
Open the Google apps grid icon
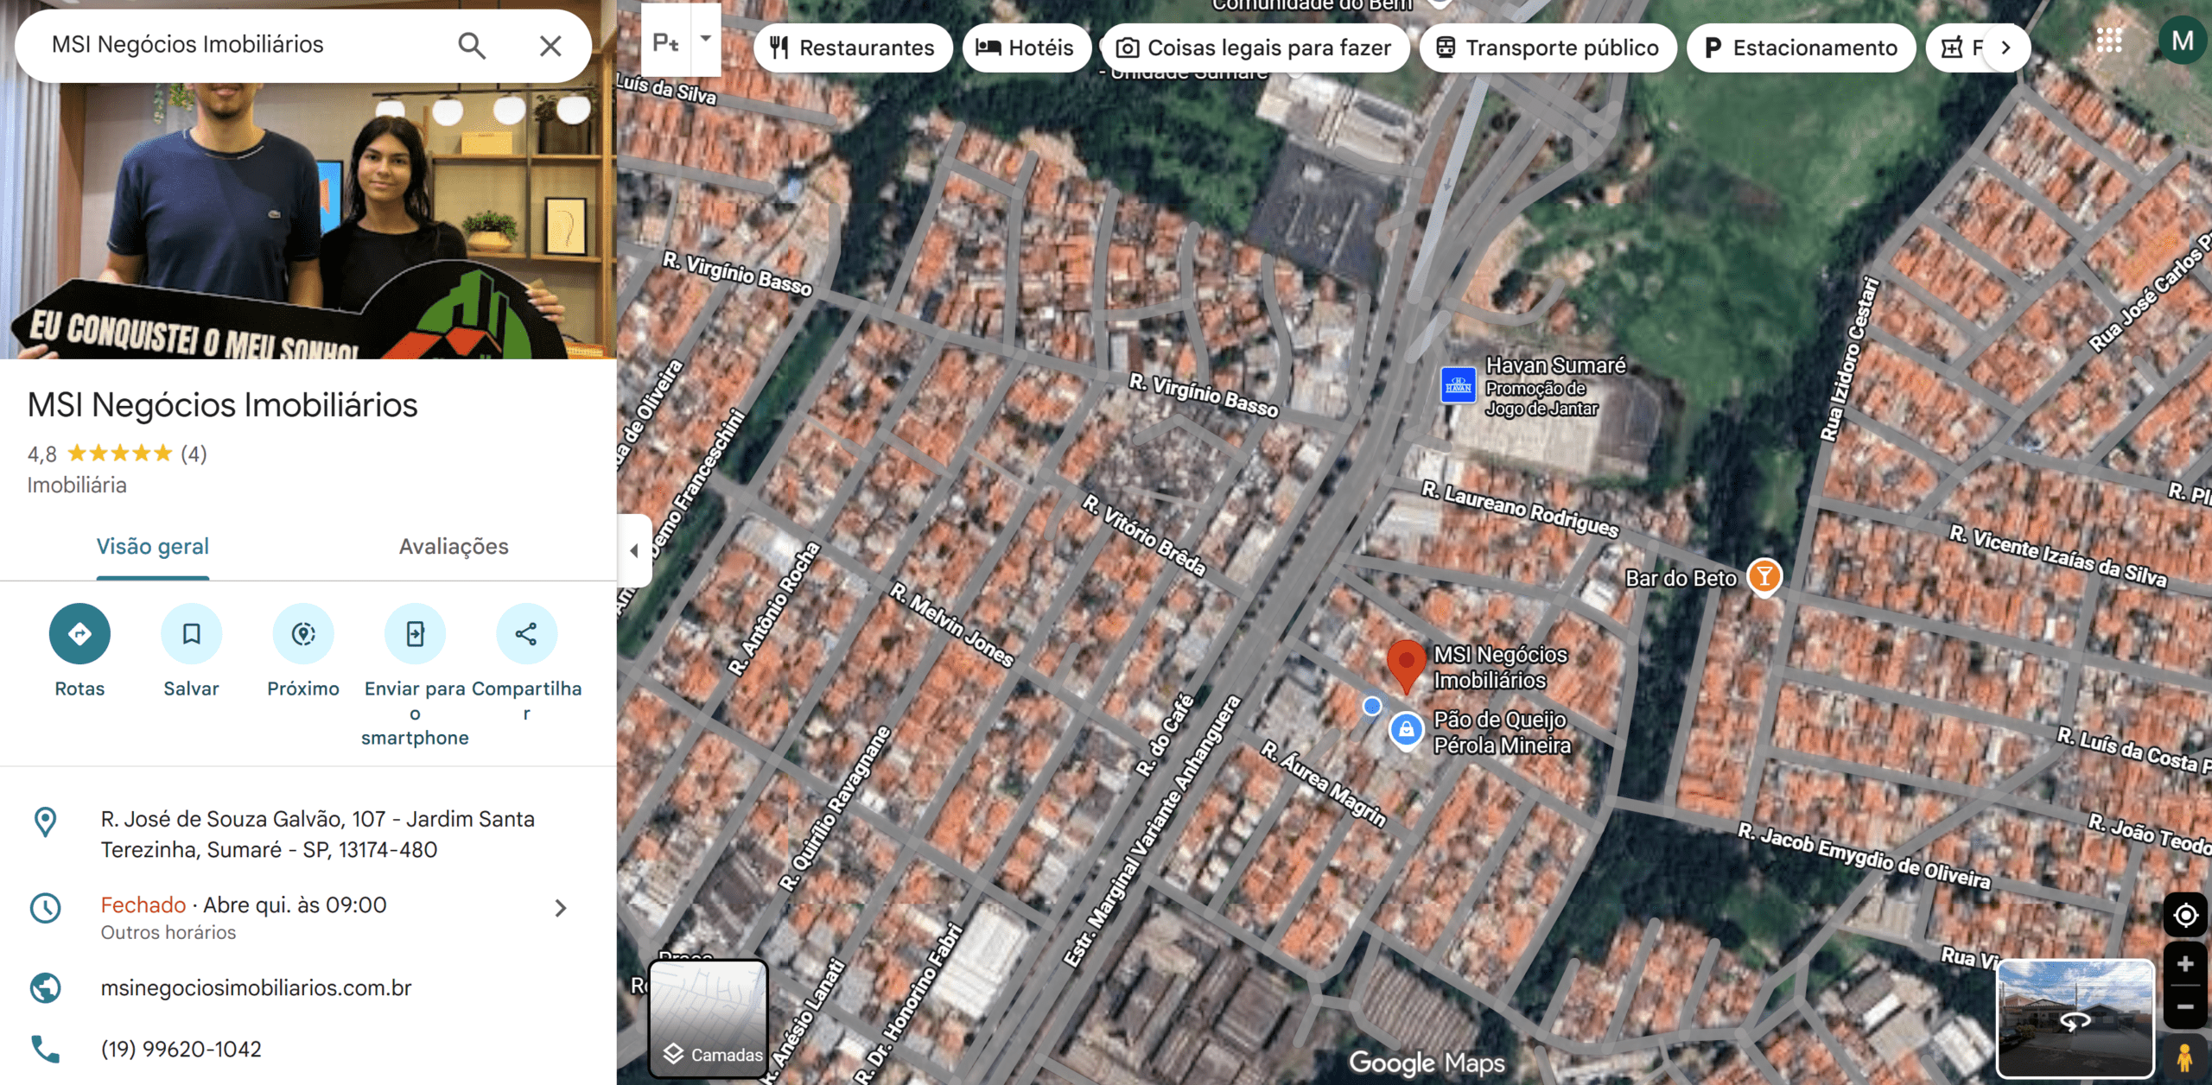tap(2109, 40)
